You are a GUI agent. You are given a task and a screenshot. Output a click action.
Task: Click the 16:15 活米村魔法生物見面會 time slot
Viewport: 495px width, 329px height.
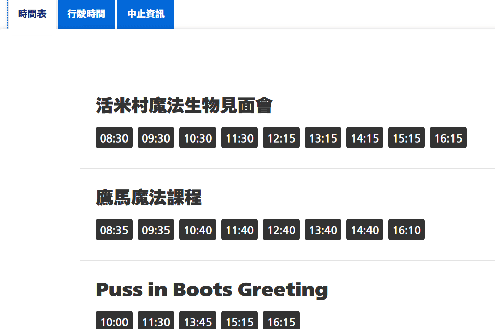(448, 138)
